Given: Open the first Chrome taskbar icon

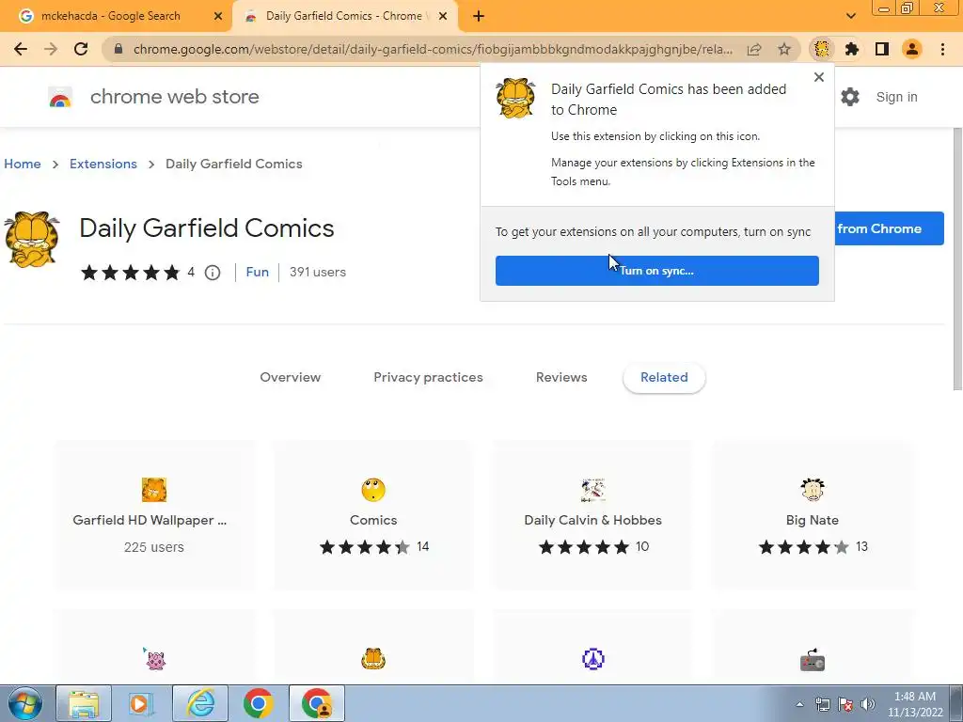Looking at the screenshot, I should [x=258, y=703].
